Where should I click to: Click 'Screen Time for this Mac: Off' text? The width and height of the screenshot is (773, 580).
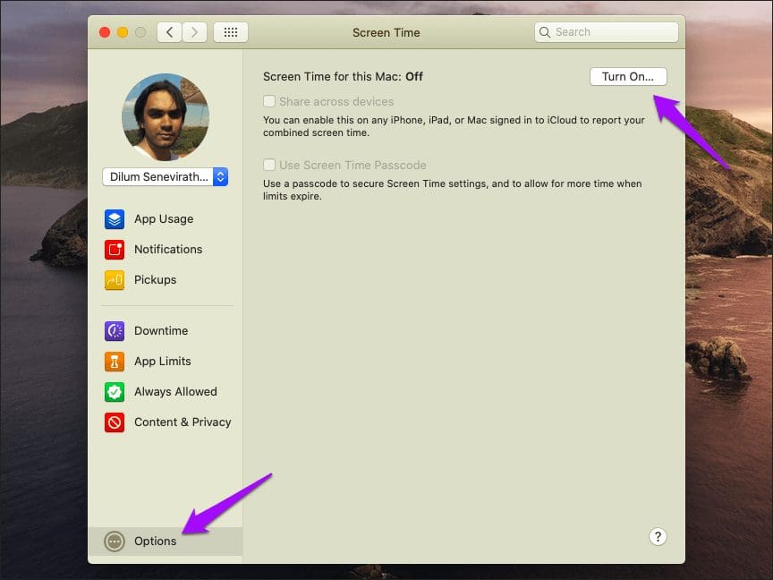[343, 77]
